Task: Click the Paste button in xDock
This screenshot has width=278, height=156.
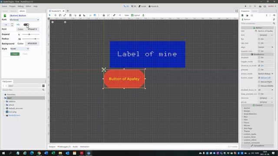Action: click(x=25, y=54)
